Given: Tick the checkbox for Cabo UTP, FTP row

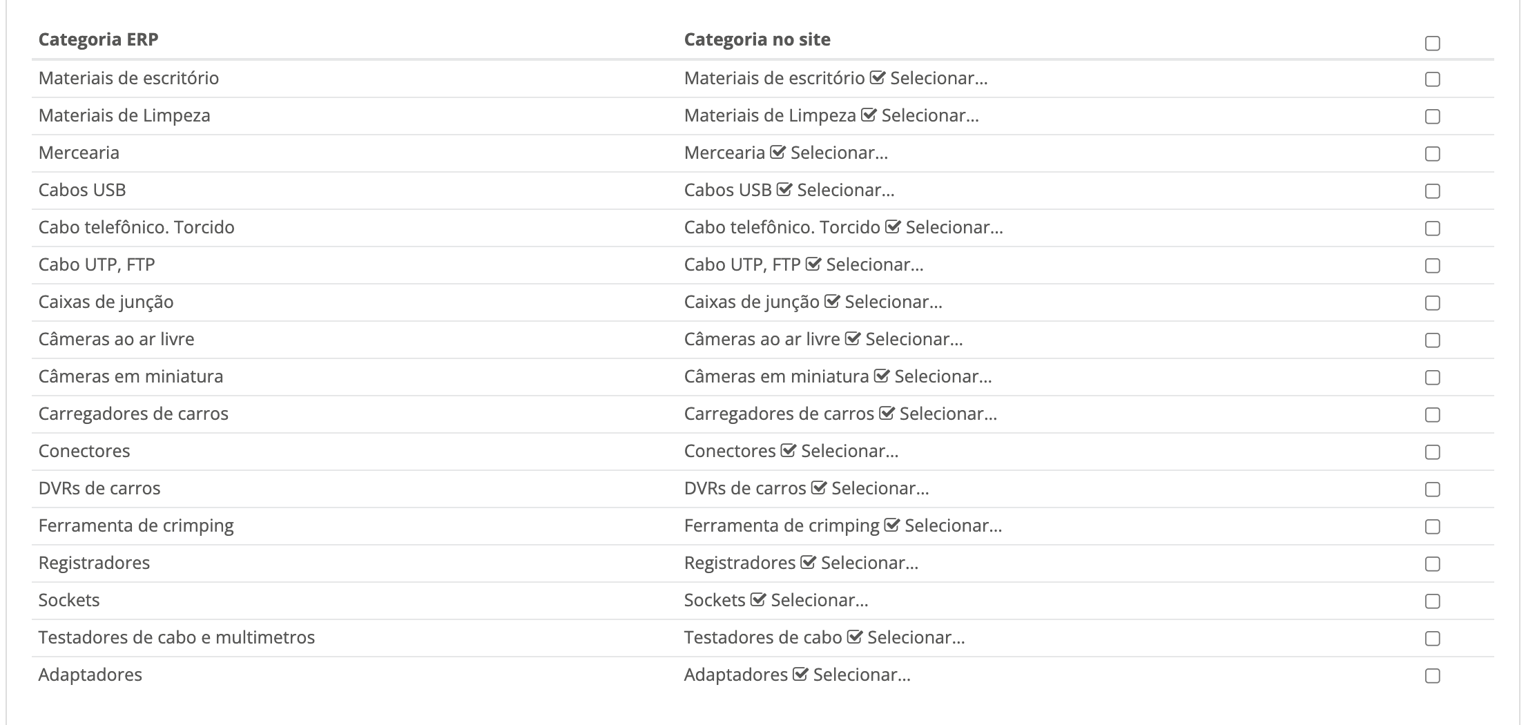Looking at the screenshot, I should tap(1433, 266).
